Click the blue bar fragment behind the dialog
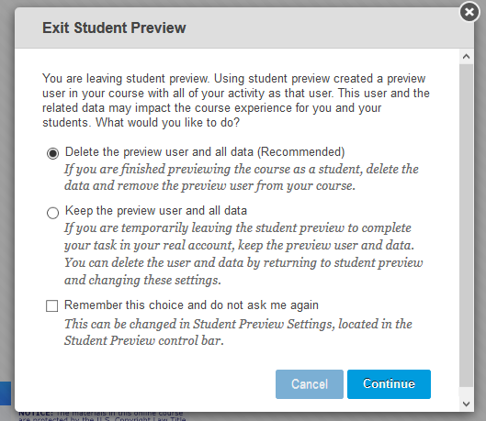Screen dimensions: 486x421 coord(6,393)
